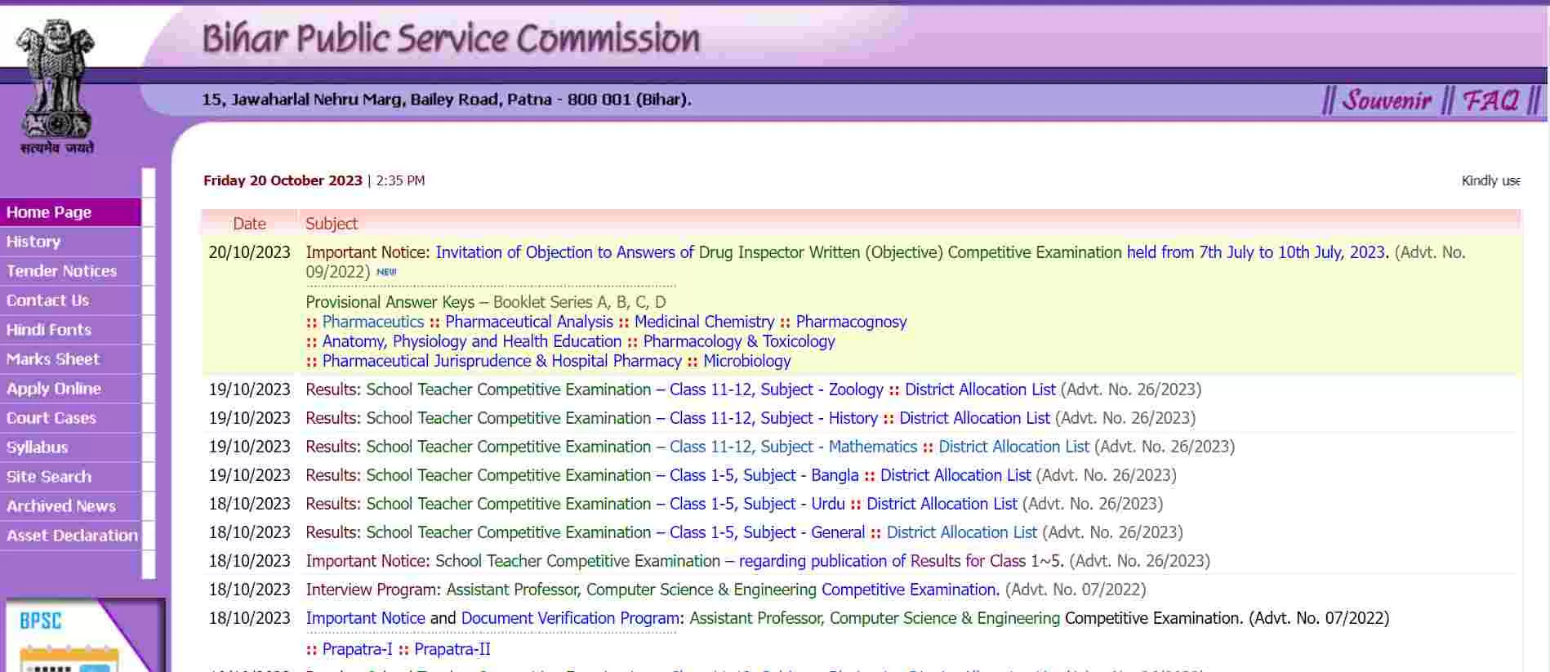1550x672 pixels.
Task: Open Asset Declaration menu item
Action: click(x=70, y=536)
